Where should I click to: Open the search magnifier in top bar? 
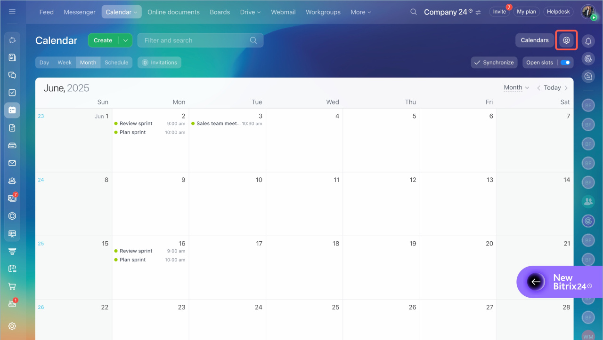(413, 12)
